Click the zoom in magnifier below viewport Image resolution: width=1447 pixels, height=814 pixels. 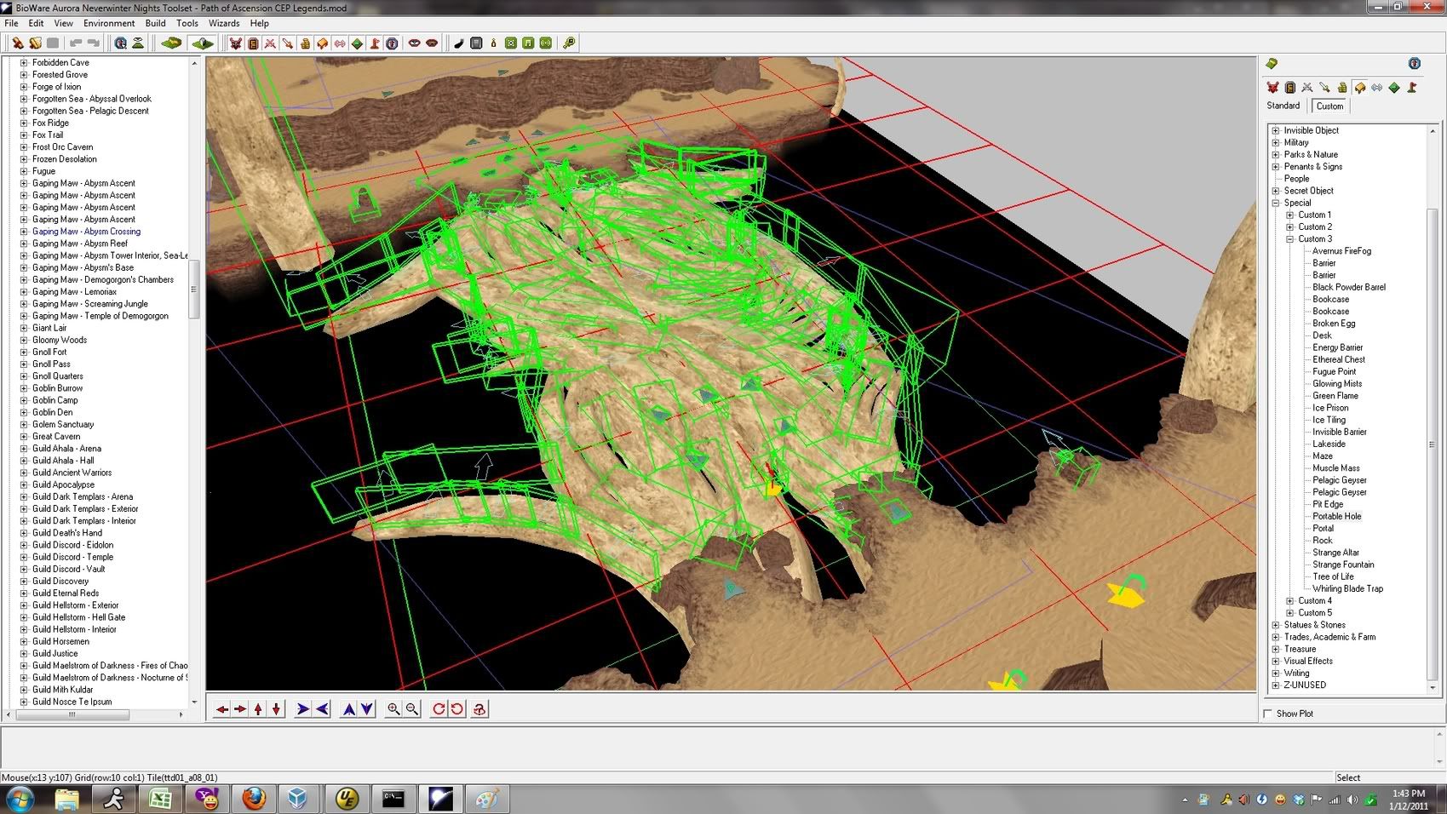393,708
